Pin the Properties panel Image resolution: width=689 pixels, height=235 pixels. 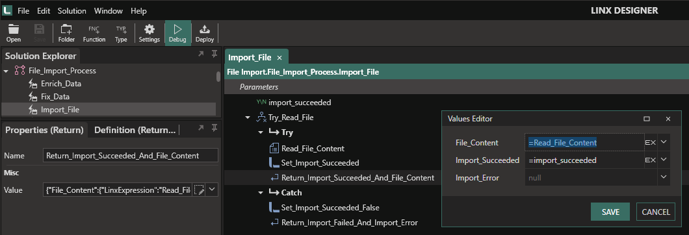coord(214,129)
